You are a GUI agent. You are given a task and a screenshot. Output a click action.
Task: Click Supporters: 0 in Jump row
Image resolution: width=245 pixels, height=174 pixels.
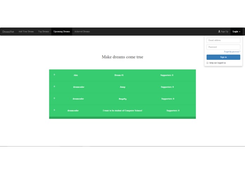coord(167,87)
